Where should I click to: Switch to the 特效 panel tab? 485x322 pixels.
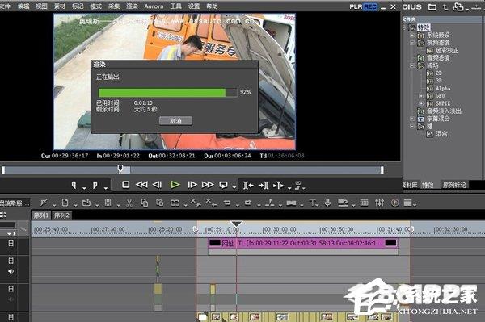(x=428, y=185)
